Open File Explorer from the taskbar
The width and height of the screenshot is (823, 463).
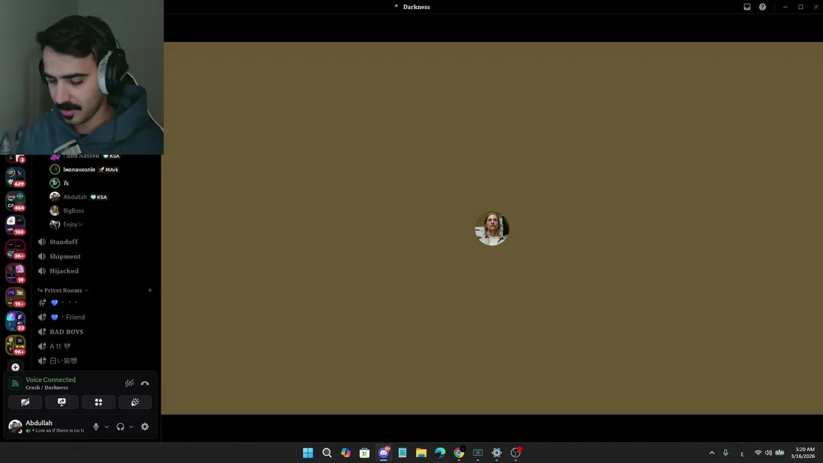point(421,453)
